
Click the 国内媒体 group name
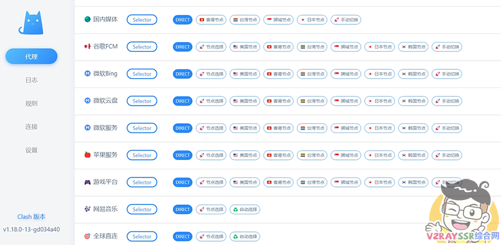tap(105, 19)
